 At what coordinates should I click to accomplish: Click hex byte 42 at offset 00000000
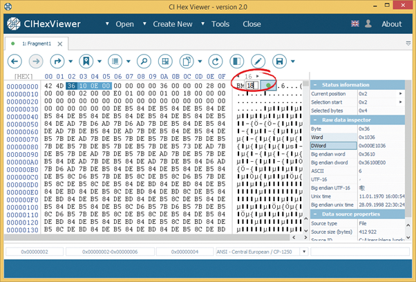48,86
